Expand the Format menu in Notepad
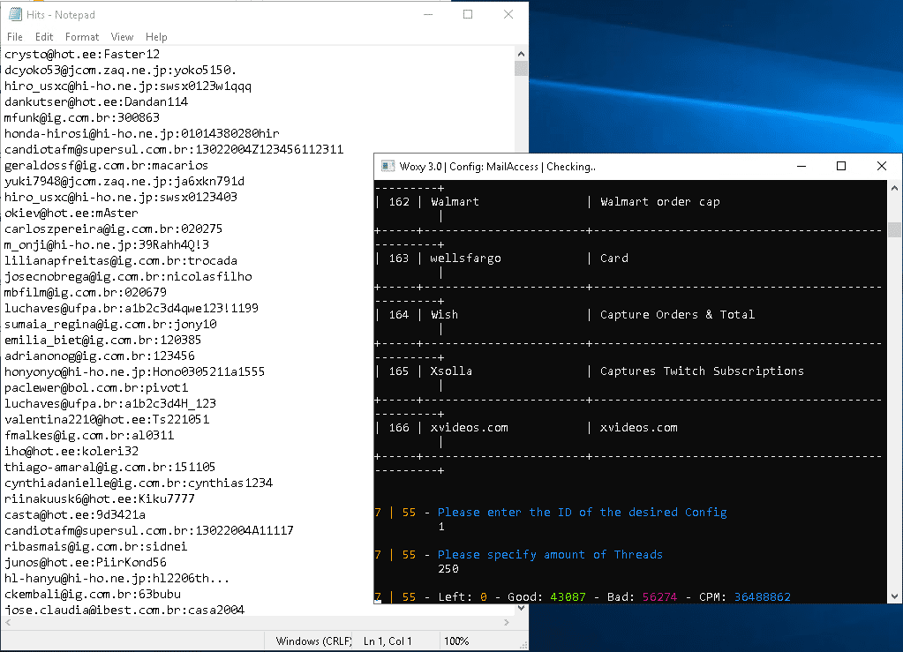903x652 pixels. (82, 37)
